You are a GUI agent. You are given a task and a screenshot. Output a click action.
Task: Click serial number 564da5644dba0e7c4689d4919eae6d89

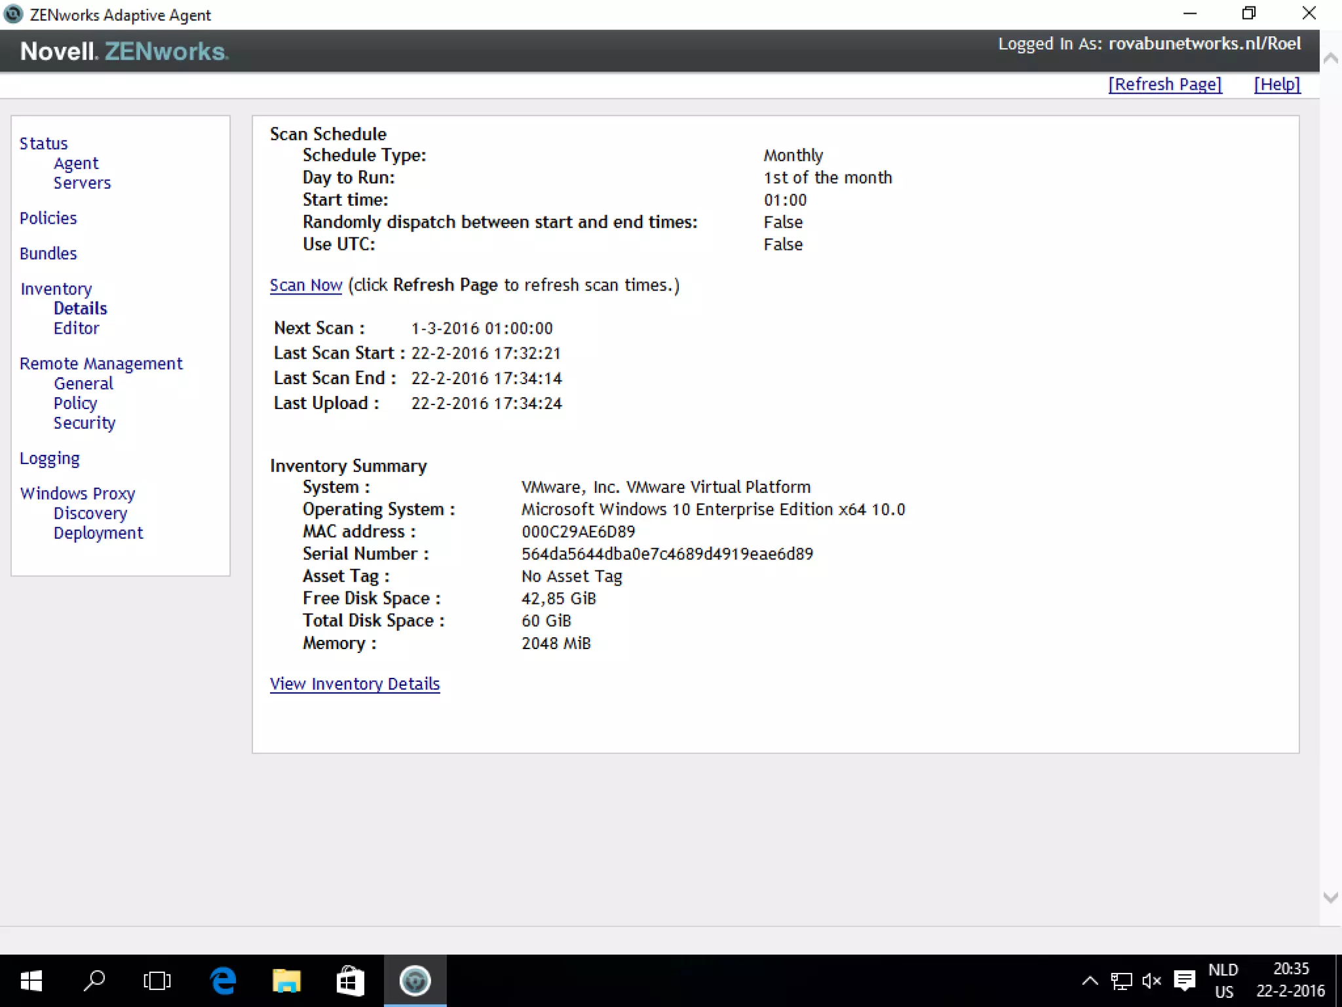coord(667,554)
